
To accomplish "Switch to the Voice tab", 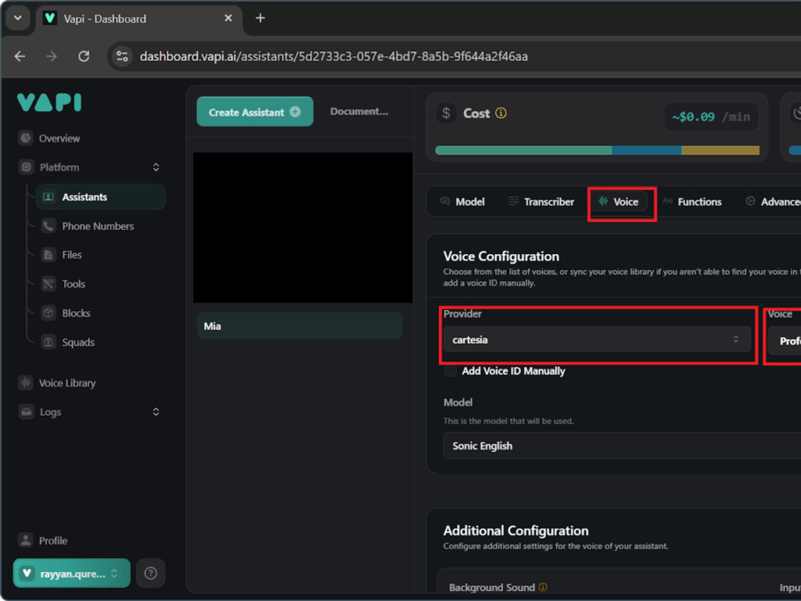I will click(618, 202).
